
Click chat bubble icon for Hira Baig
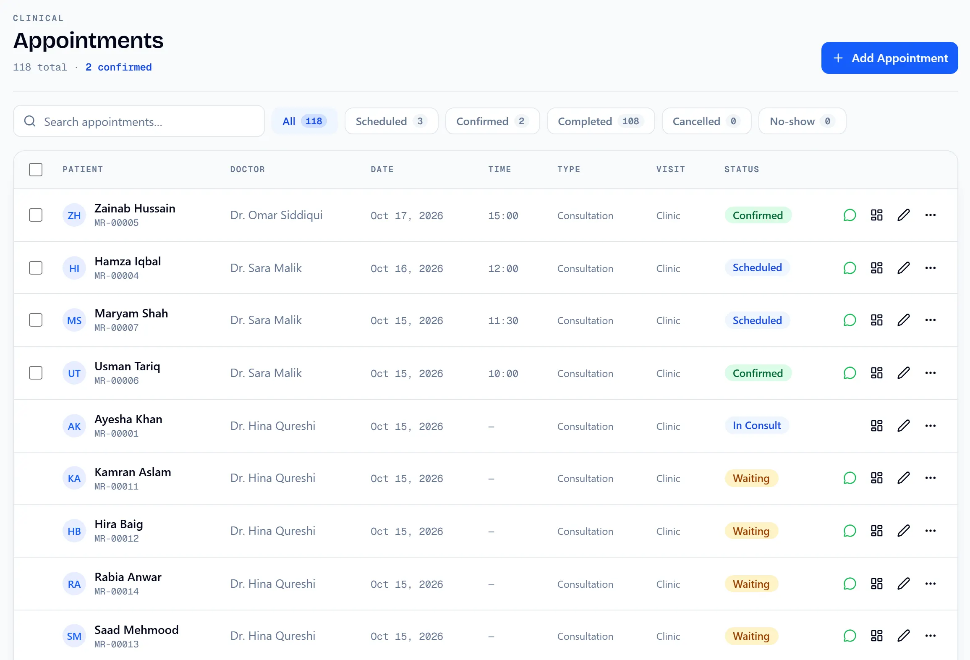(x=850, y=531)
